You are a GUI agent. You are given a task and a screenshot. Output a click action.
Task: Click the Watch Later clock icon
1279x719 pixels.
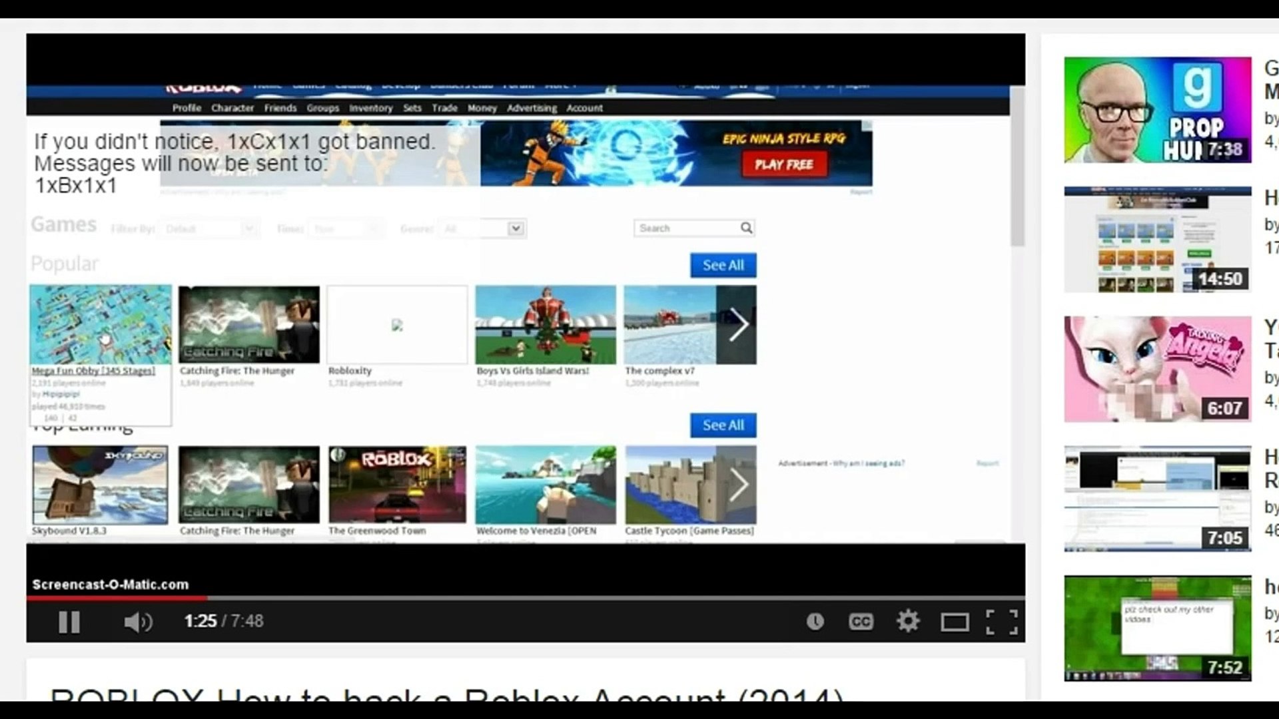tap(815, 622)
